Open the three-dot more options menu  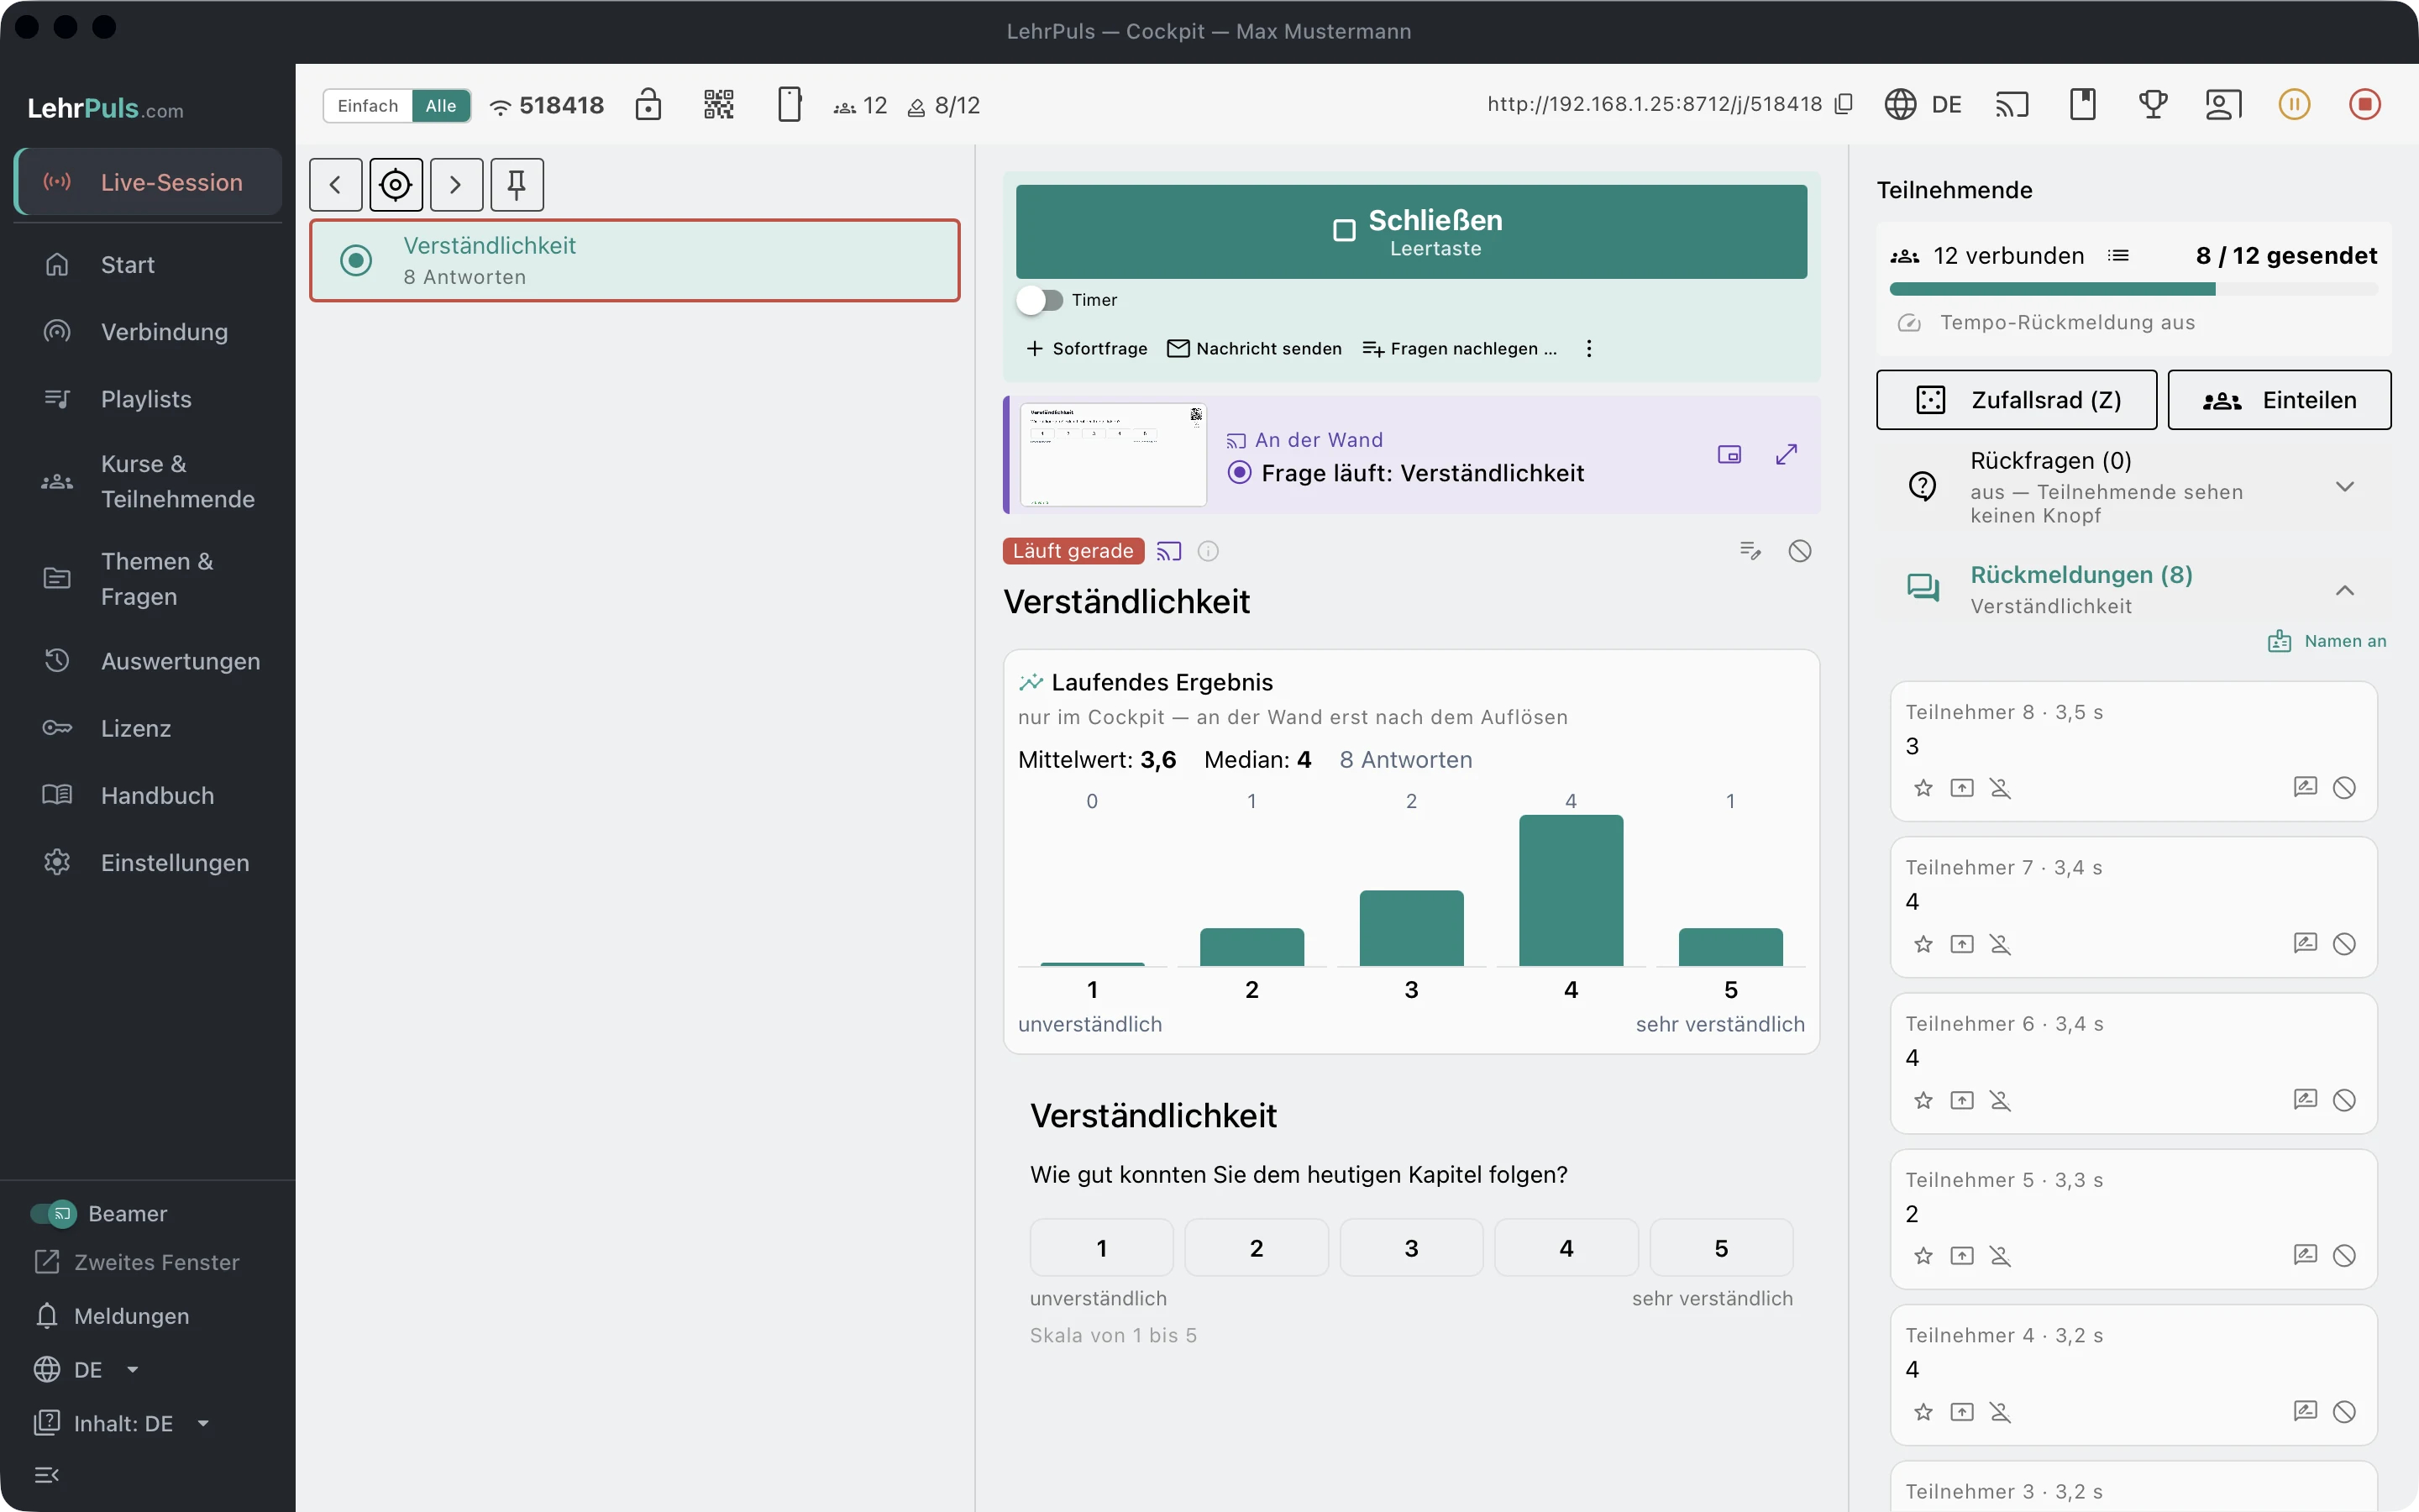click(1589, 348)
